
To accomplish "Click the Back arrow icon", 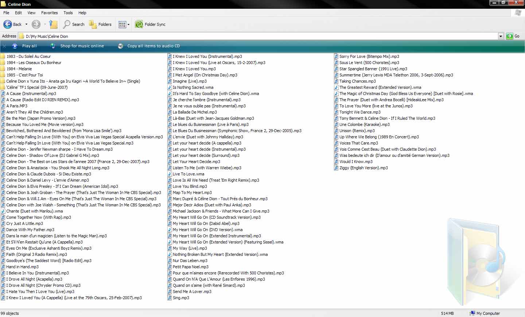I will pyautogui.click(x=7, y=24).
